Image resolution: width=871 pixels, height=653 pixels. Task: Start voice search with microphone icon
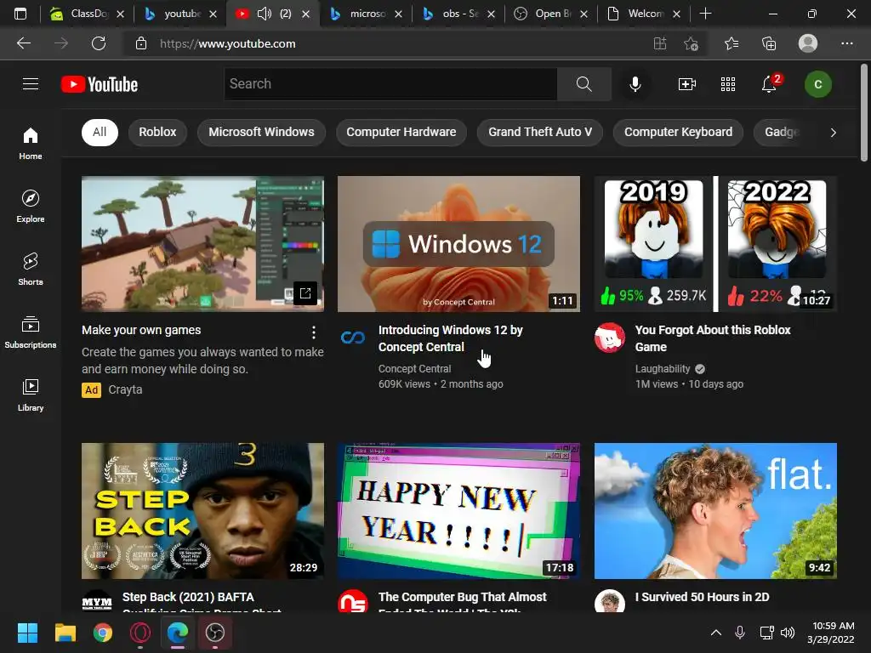pos(635,84)
